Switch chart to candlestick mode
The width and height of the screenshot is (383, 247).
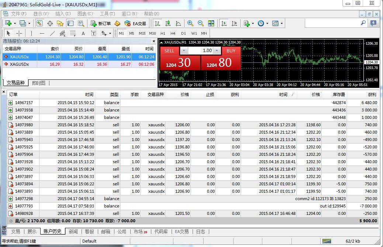(x=168, y=23)
